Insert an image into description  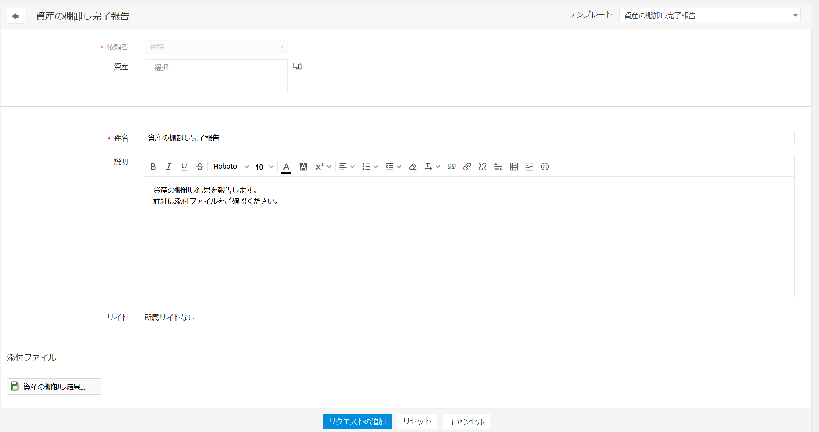(x=529, y=167)
